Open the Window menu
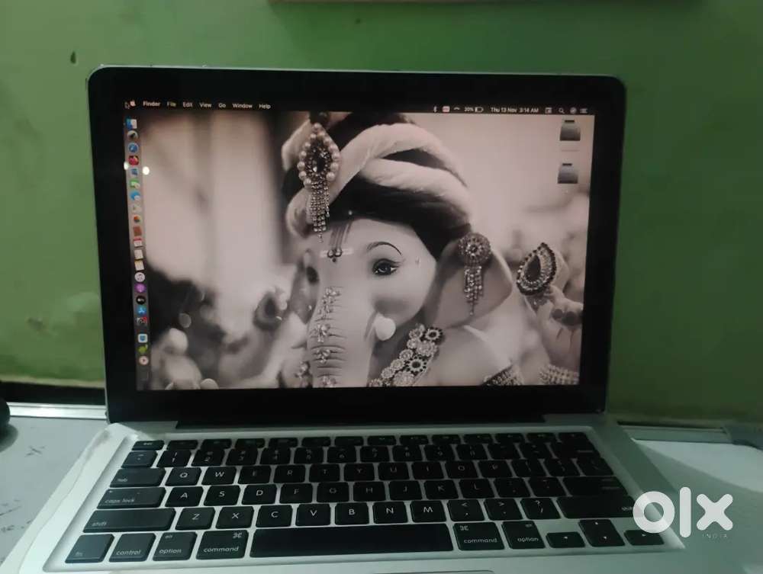Viewport: 763px width, 574px height. pyautogui.click(x=242, y=106)
